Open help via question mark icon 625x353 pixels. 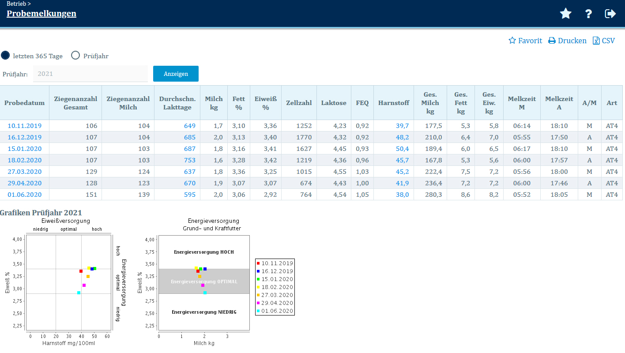[x=588, y=14]
